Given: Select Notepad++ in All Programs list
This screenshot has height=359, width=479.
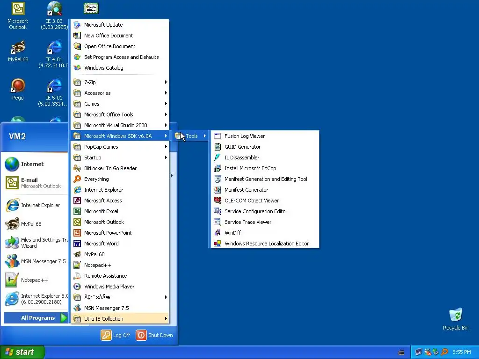Looking at the screenshot, I should coord(120,265).
